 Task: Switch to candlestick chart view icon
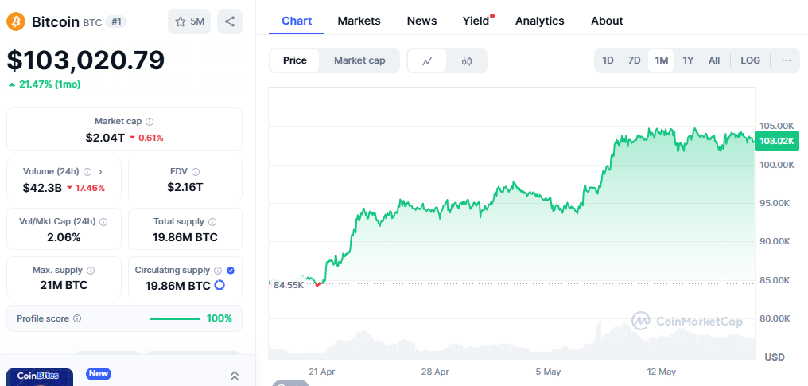click(x=467, y=60)
